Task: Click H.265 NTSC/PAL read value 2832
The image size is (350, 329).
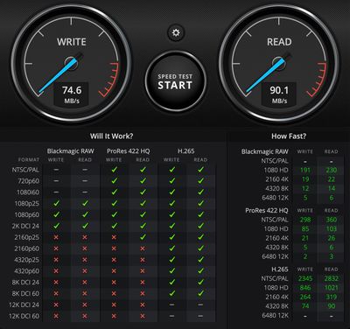Action: click(x=332, y=278)
